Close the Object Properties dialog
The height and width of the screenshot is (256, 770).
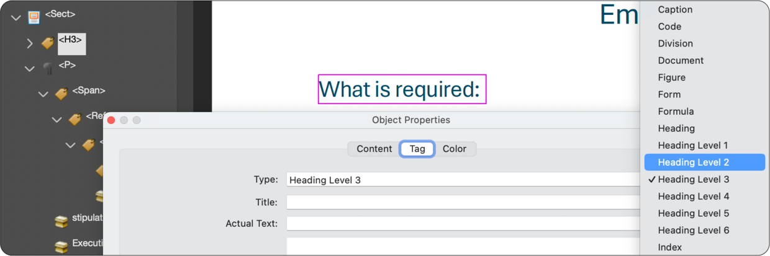point(111,120)
